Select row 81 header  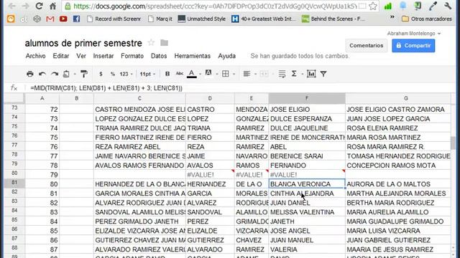pos(14,183)
